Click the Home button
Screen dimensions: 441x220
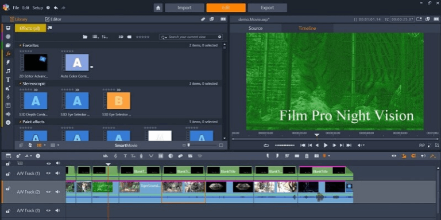158,8
